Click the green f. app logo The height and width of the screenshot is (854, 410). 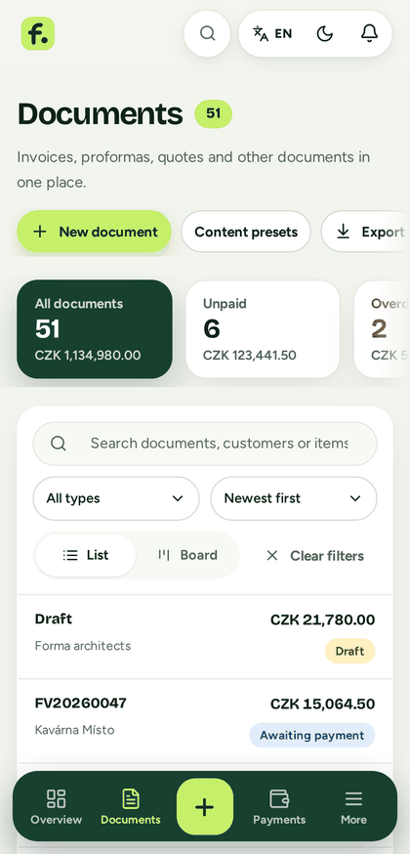tap(38, 34)
